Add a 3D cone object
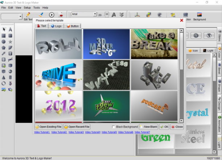Viewport: 222px width, 160px height. pos(4,77)
